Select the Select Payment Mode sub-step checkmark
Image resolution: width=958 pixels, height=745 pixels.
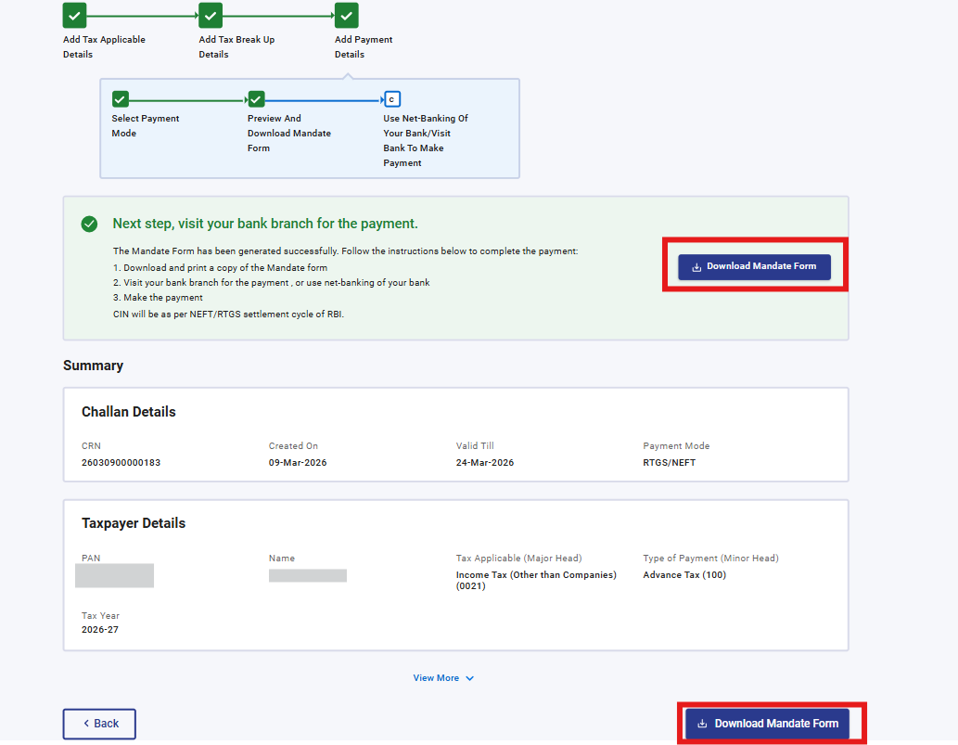[120, 99]
